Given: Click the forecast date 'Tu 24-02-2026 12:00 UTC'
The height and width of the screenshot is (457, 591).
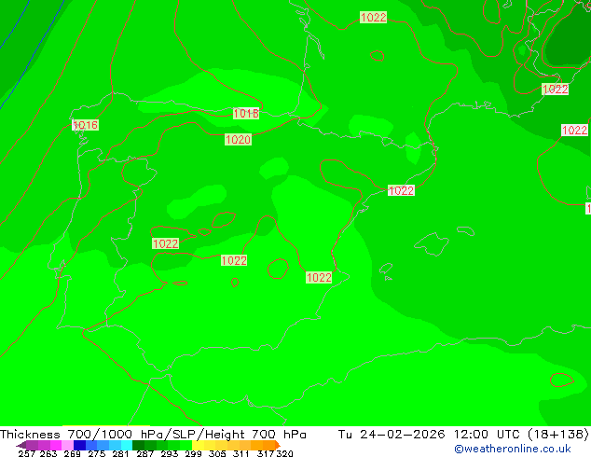Looking at the screenshot, I should [430, 435].
